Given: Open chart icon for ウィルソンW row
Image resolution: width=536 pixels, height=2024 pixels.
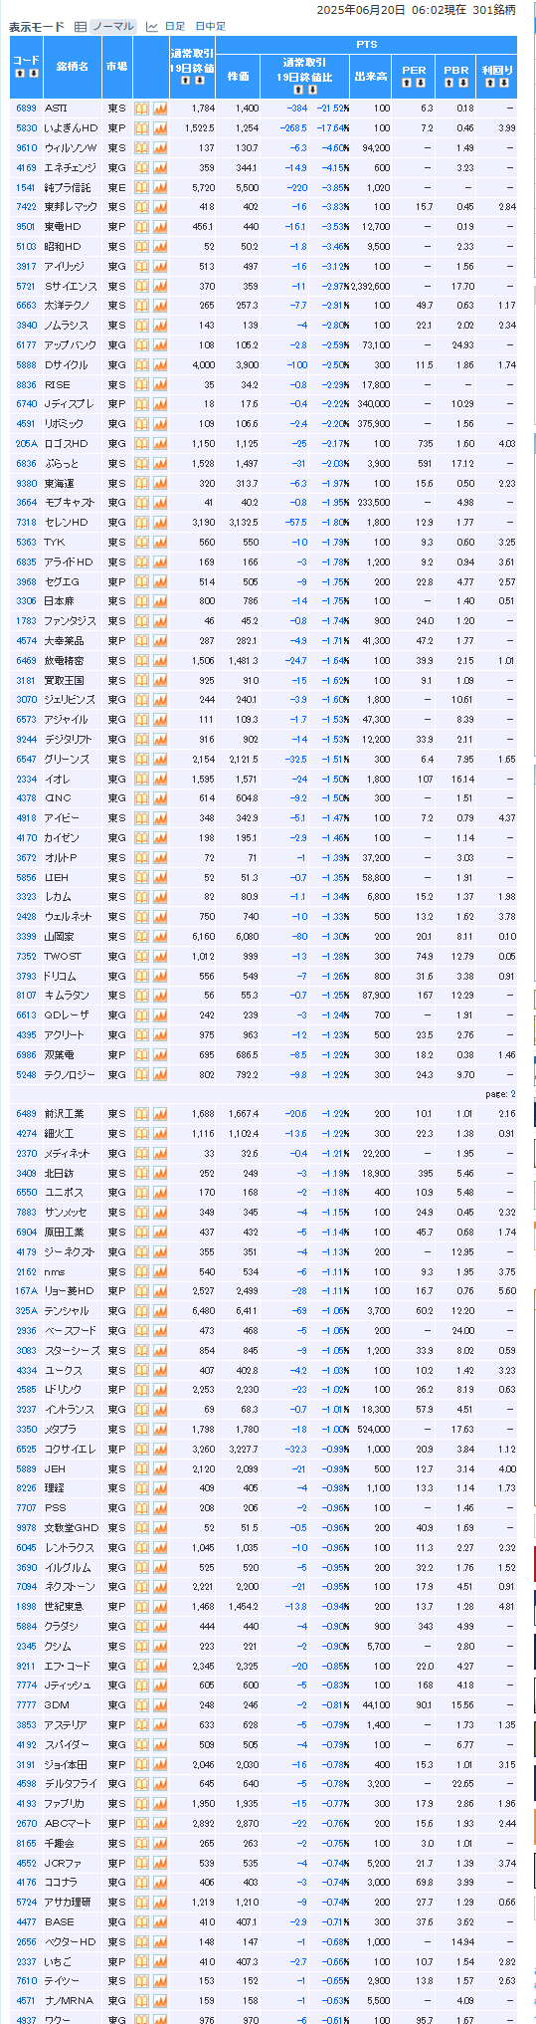Looking at the screenshot, I should click(x=159, y=148).
